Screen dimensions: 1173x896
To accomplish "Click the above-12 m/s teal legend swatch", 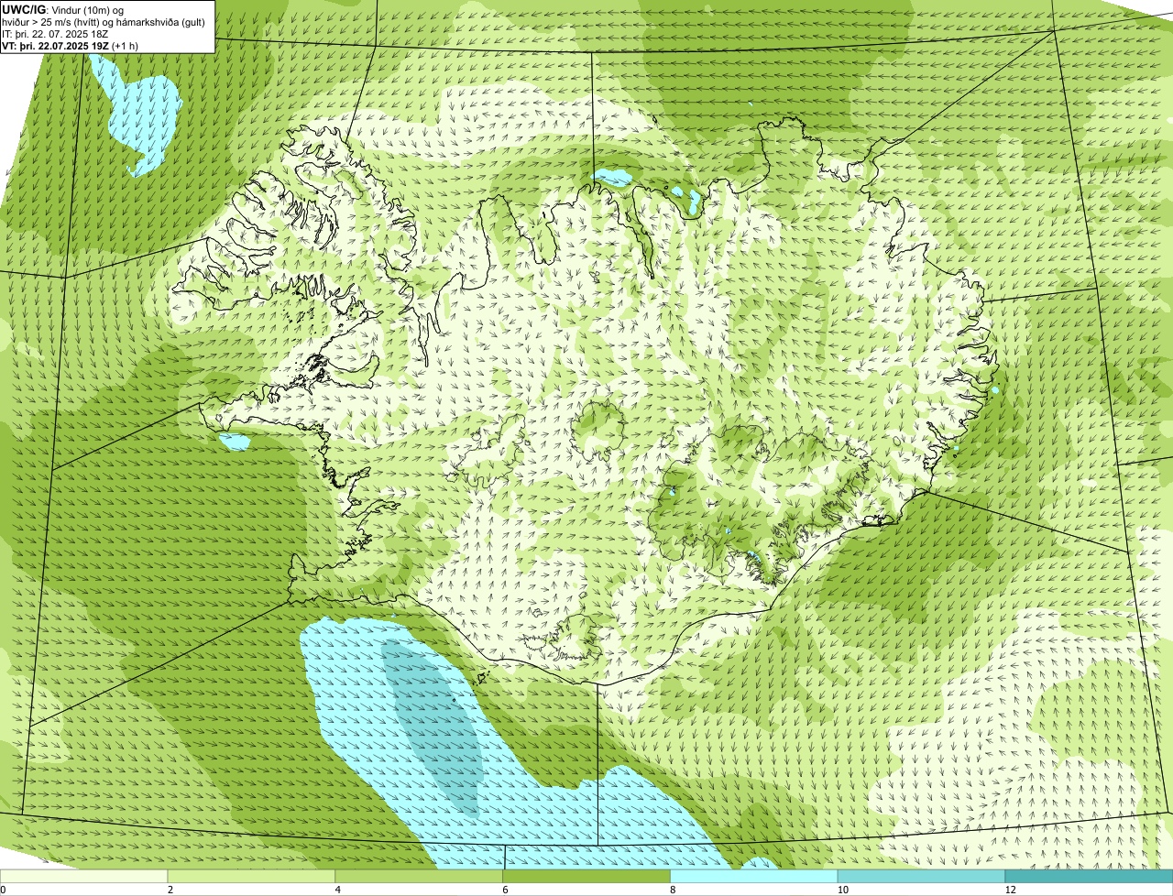I will [x=1090, y=877].
